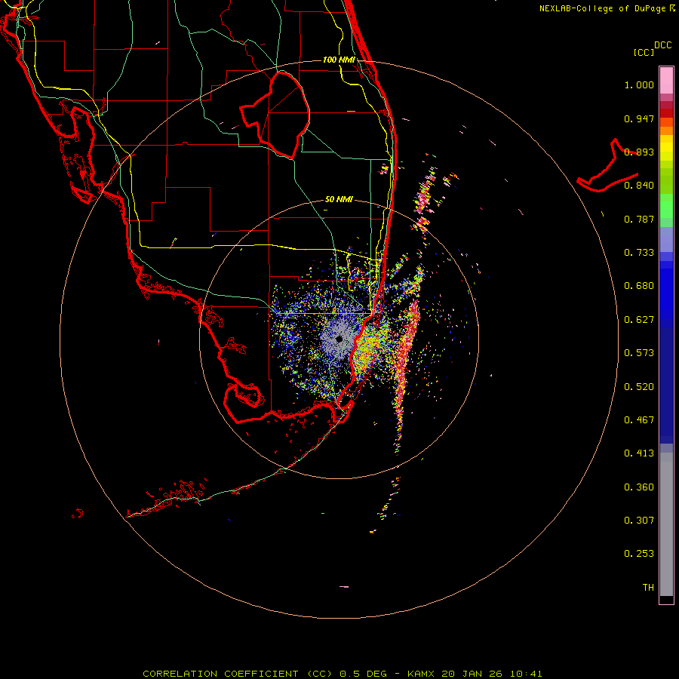Viewport: 679px width, 679px height.
Task: Click the 0.840 scale value
Action: (639, 186)
